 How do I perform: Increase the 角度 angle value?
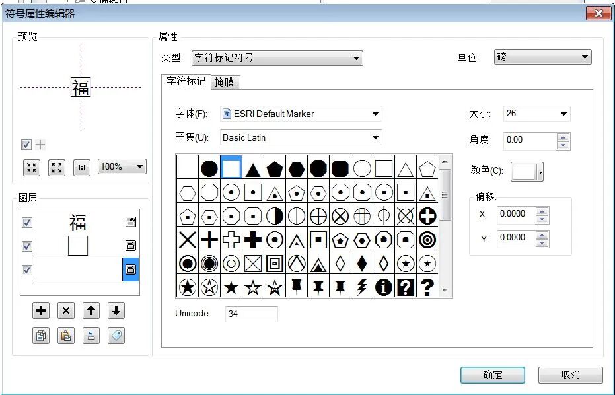[563, 137]
